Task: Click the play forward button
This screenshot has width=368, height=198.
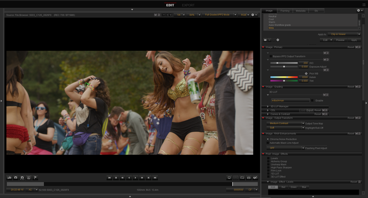Action: [135, 178]
